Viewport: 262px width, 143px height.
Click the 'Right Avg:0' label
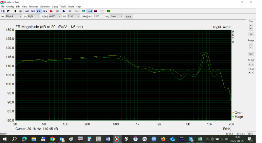[x=222, y=27]
